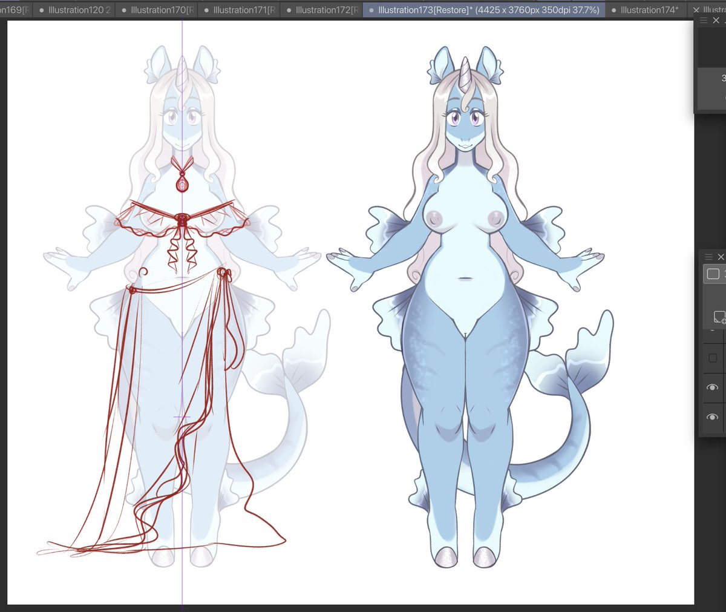Click the bullet icon before Illustration172 title
726x612 pixels.
[289, 10]
